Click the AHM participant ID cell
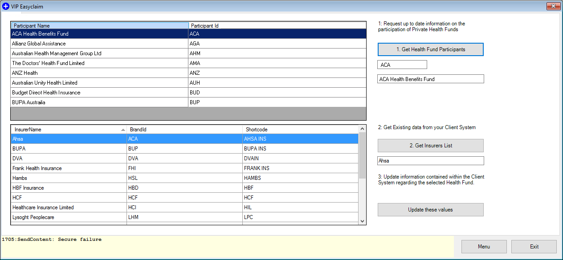Viewport: 563px width, 260px height. (277, 53)
